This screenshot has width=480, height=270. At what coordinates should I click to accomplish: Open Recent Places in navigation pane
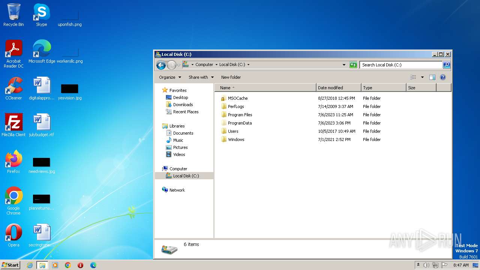[x=186, y=112]
